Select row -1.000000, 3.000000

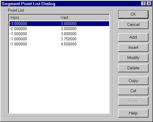point(59,34)
